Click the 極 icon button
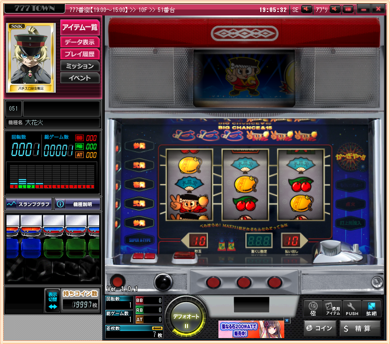 (313, 309)
